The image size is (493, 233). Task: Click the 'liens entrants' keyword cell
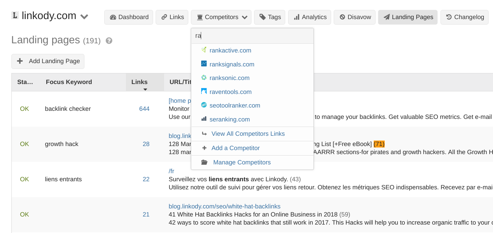click(x=64, y=179)
